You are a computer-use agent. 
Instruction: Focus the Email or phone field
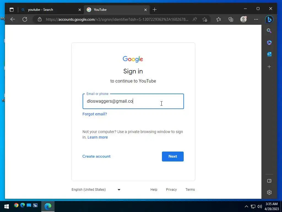(x=133, y=101)
